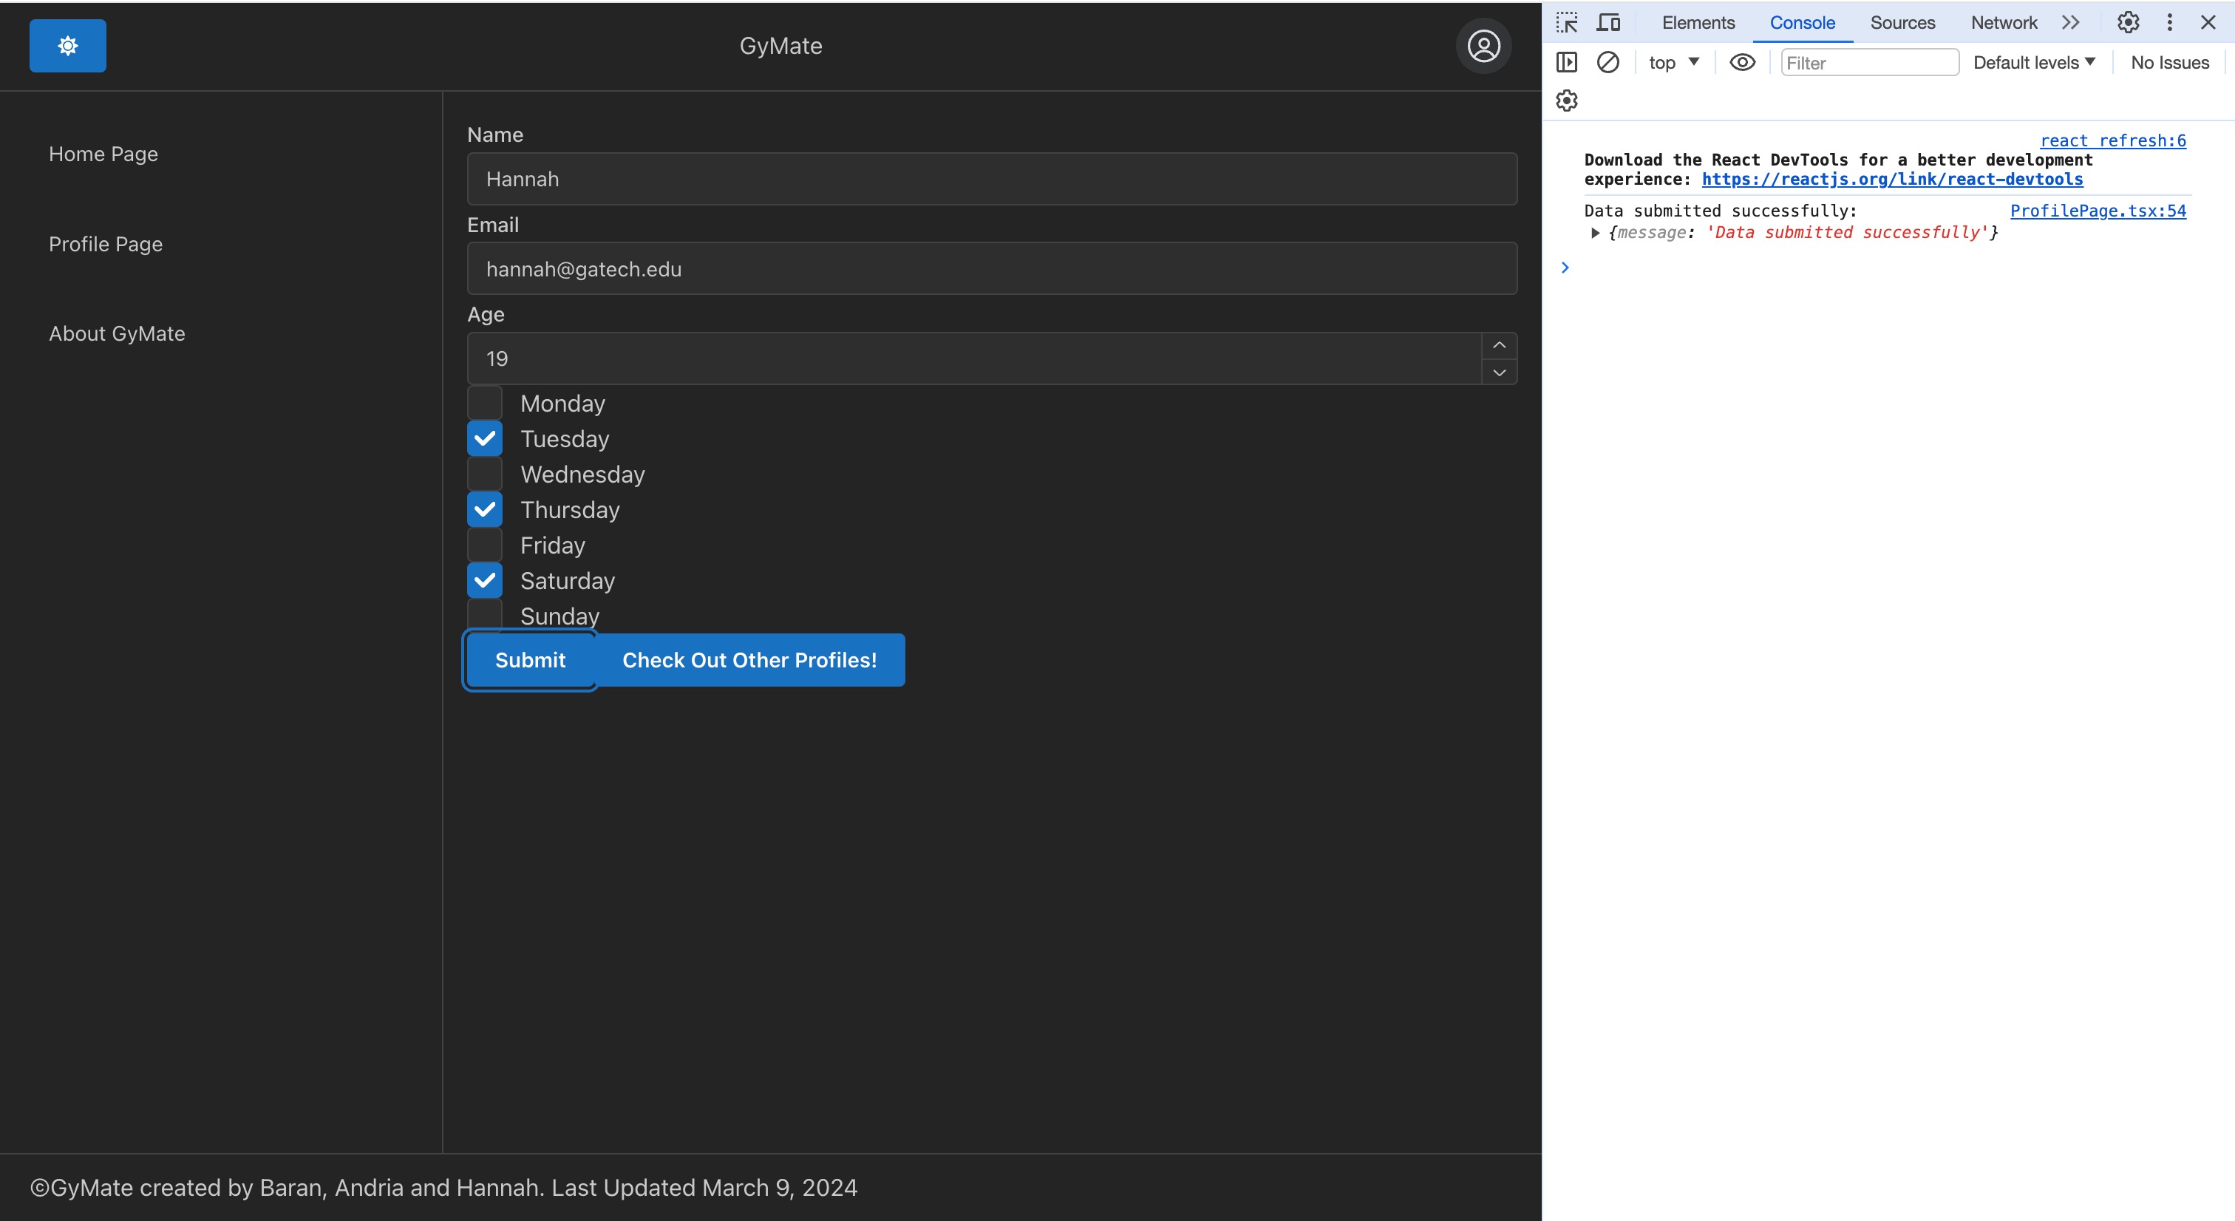Enable the Friday checkbox

pos(485,545)
